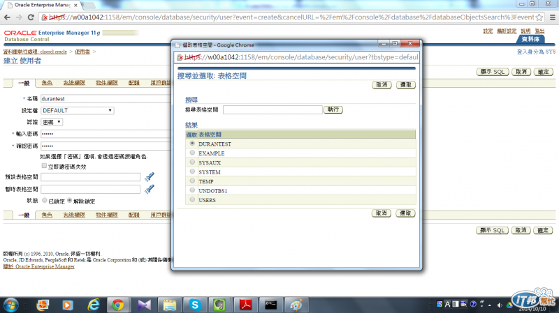Switch to Google Chrome taskbar icon
Viewport: 559px width, 313px height.
point(118,305)
